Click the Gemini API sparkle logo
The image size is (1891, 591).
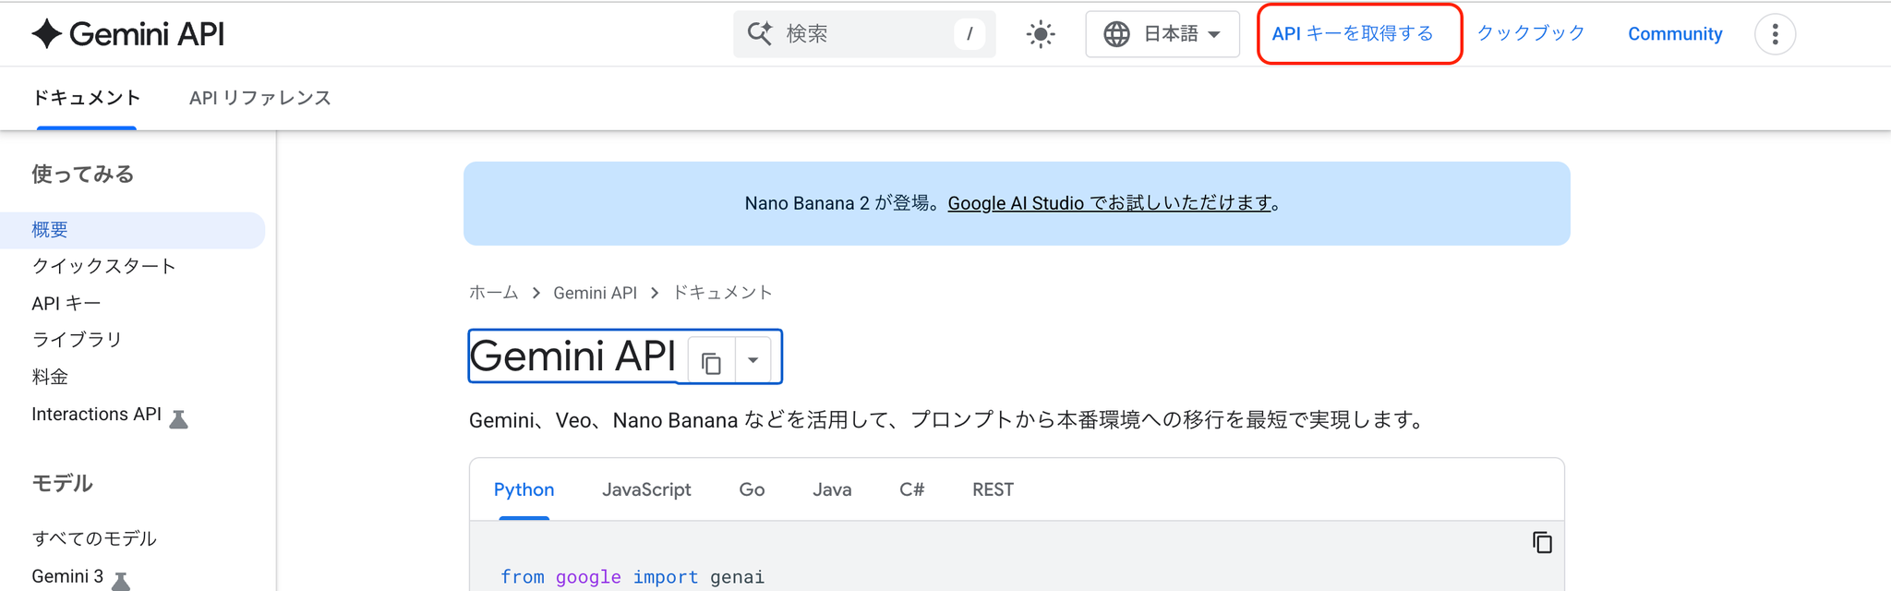coord(46,34)
